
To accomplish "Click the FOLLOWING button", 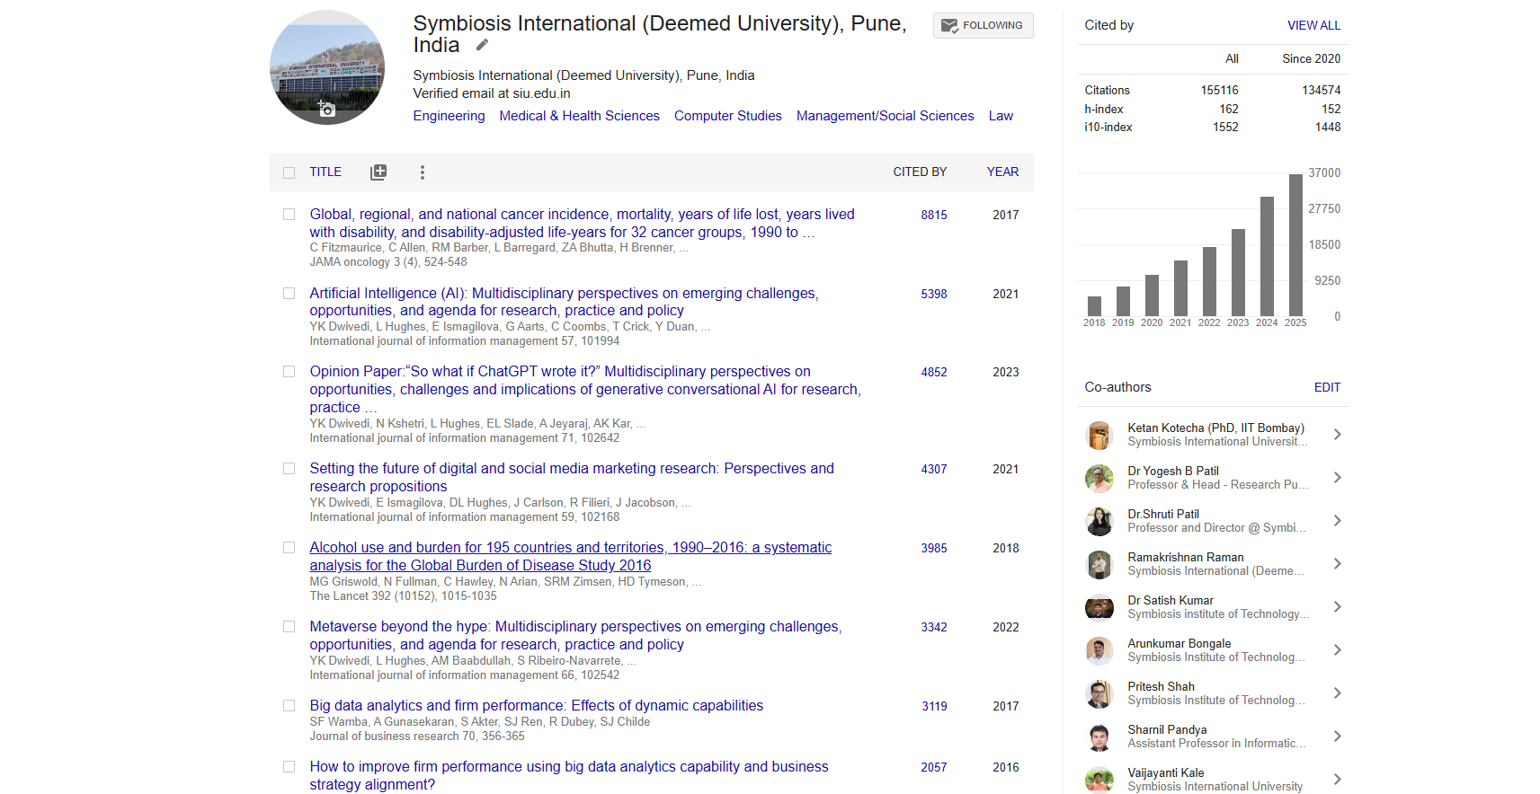I will coord(983,26).
